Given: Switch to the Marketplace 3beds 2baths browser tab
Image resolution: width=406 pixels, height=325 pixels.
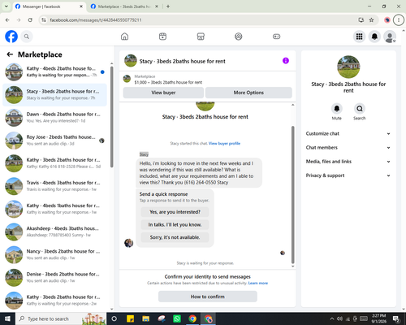Looking at the screenshot, I should pos(124,6).
